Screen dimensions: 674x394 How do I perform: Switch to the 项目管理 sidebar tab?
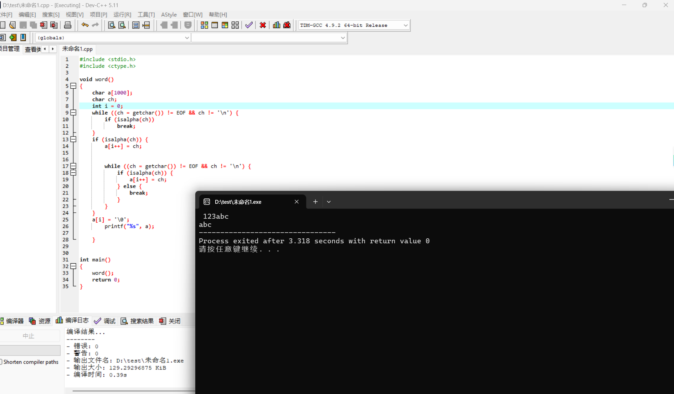click(10, 49)
